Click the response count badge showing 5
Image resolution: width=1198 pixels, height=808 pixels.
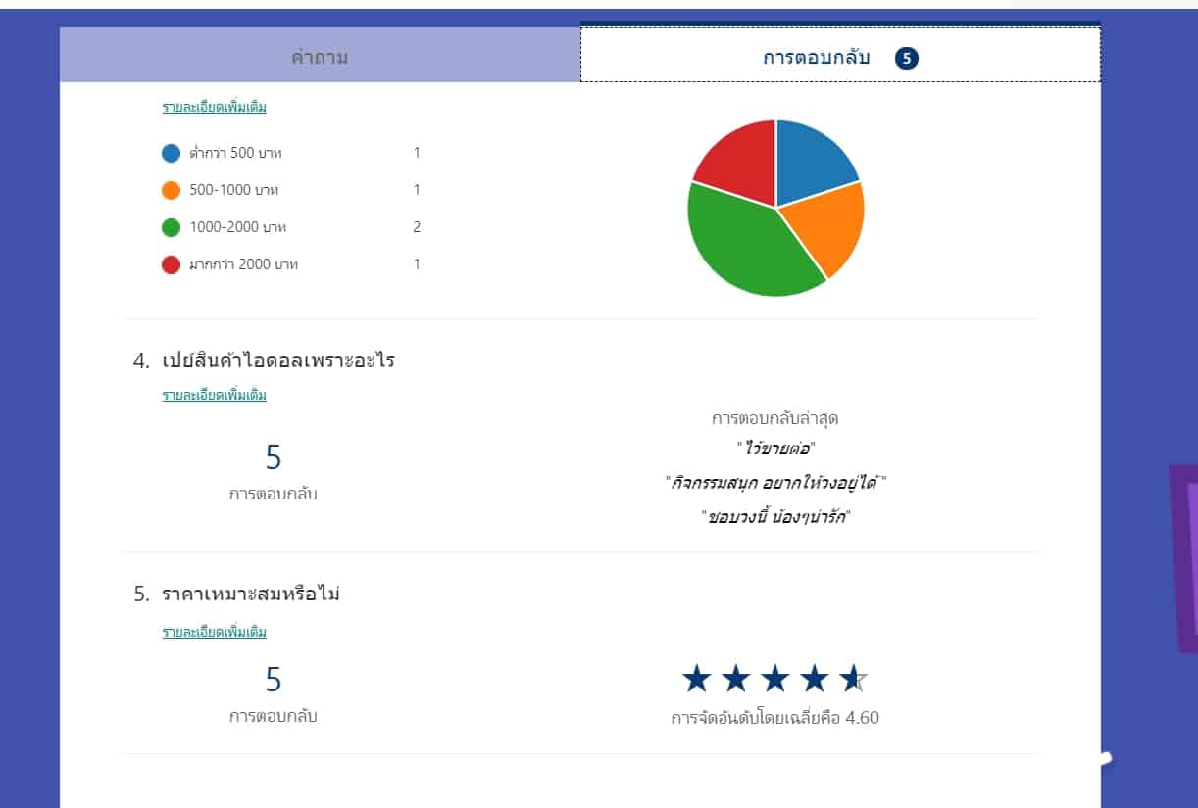[x=907, y=58]
